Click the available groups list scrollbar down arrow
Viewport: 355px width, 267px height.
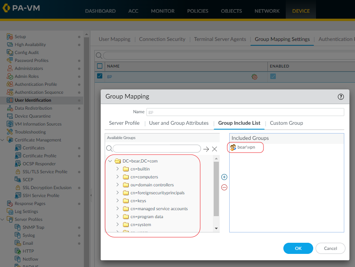coord(217,228)
